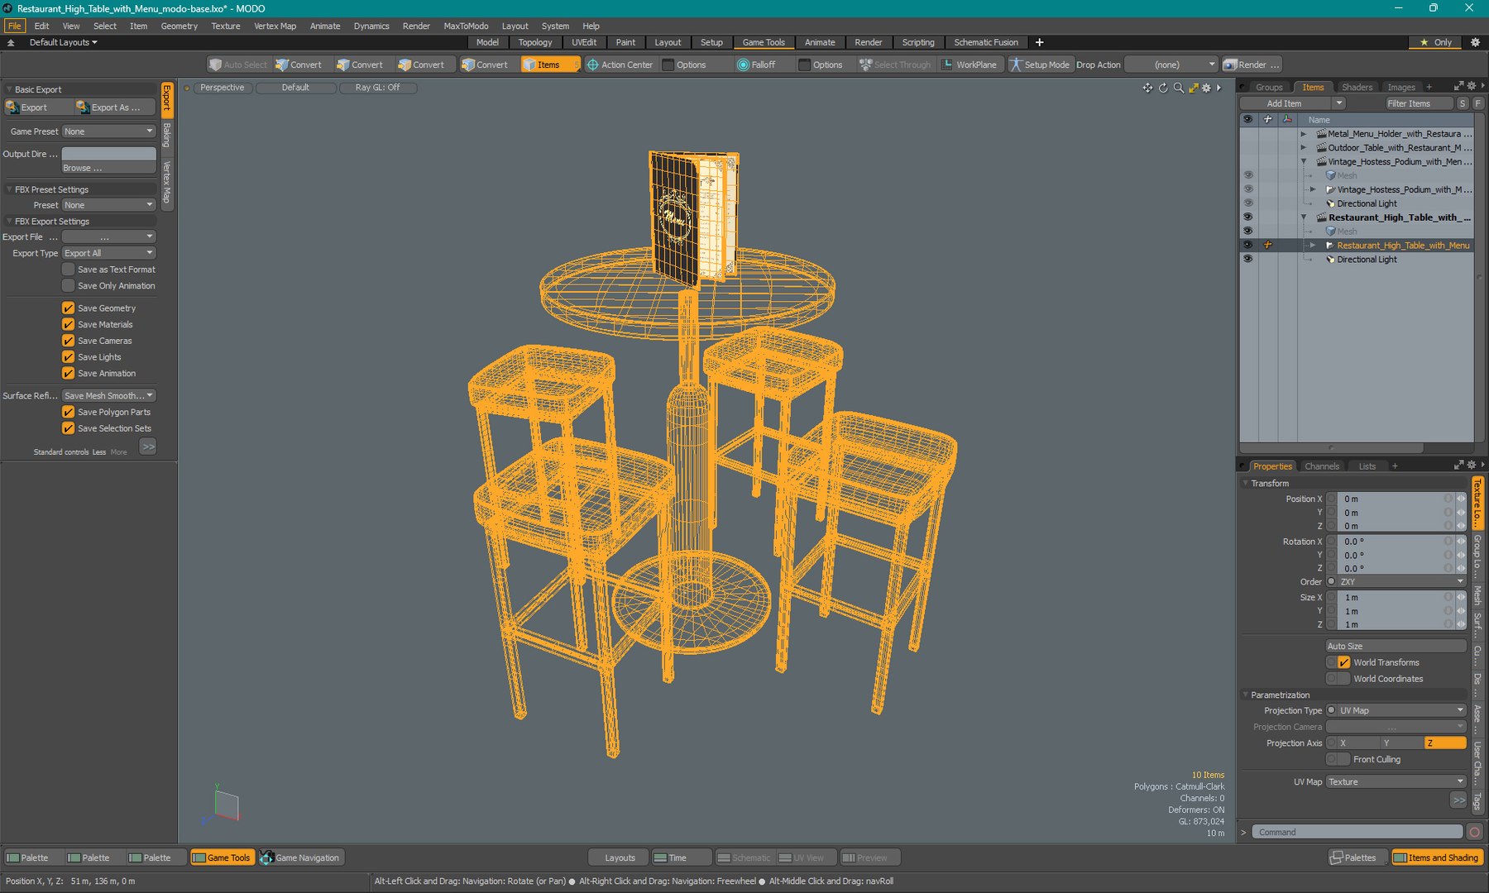Select Projection Axis Z button
Image resolution: width=1489 pixels, height=893 pixels.
[1445, 743]
